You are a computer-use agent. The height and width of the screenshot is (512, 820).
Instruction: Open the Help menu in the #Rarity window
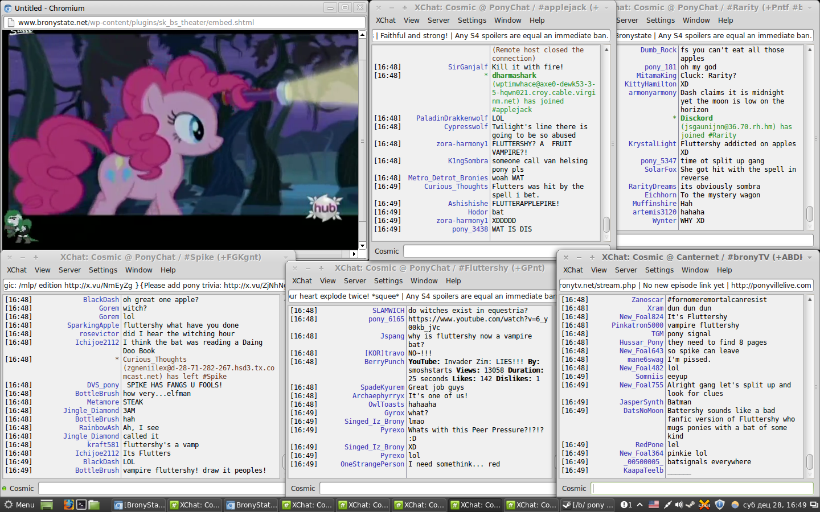(725, 20)
